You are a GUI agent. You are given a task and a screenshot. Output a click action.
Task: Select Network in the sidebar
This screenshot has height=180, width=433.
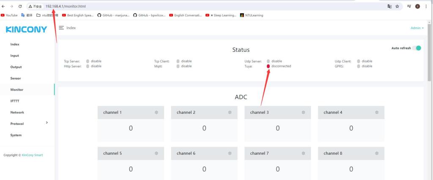pyautogui.click(x=17, y=113)
